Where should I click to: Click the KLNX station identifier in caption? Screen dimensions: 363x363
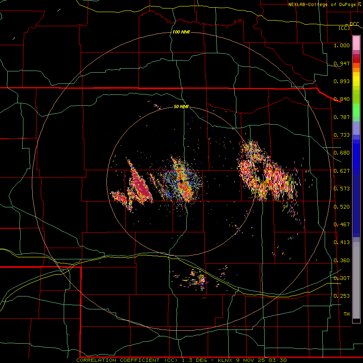tap(225, 360)
